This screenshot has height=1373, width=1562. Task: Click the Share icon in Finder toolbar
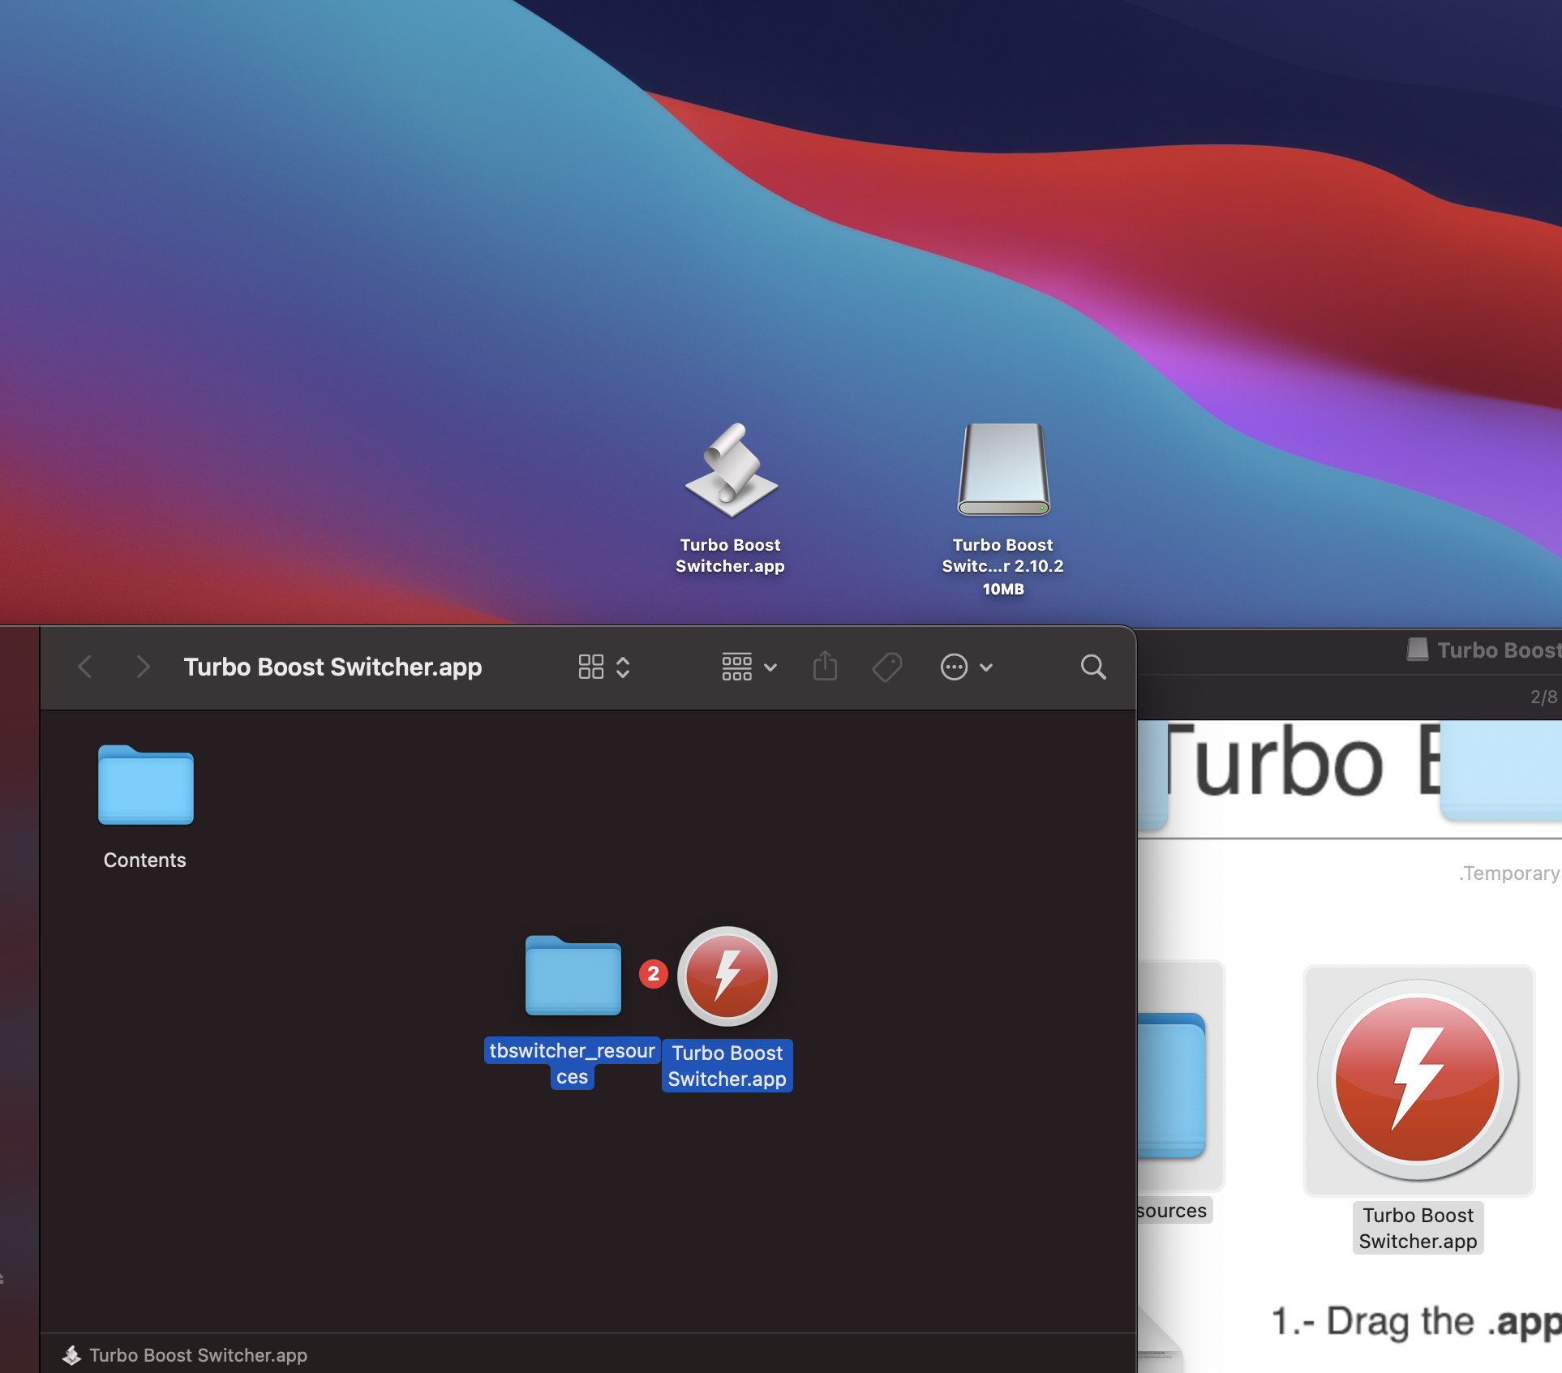[825, 667]
